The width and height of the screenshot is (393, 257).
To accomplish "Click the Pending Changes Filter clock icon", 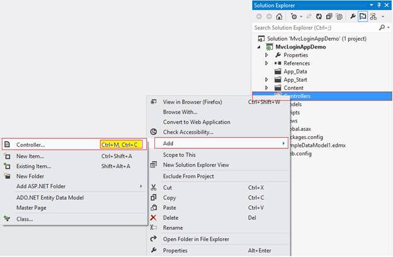I will coord(293,16).
